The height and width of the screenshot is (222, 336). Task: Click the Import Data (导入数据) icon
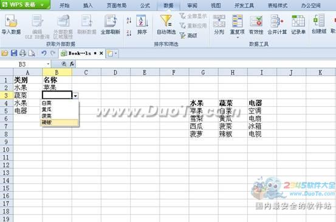coord(11,21)
